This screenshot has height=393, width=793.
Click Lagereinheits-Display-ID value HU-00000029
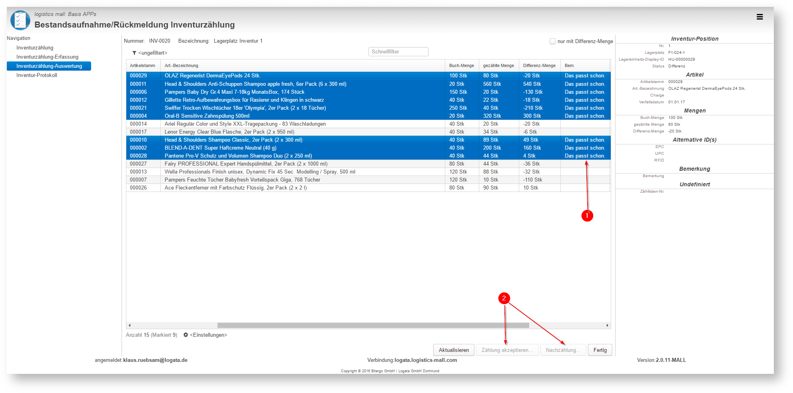click(x=681, y=59)
